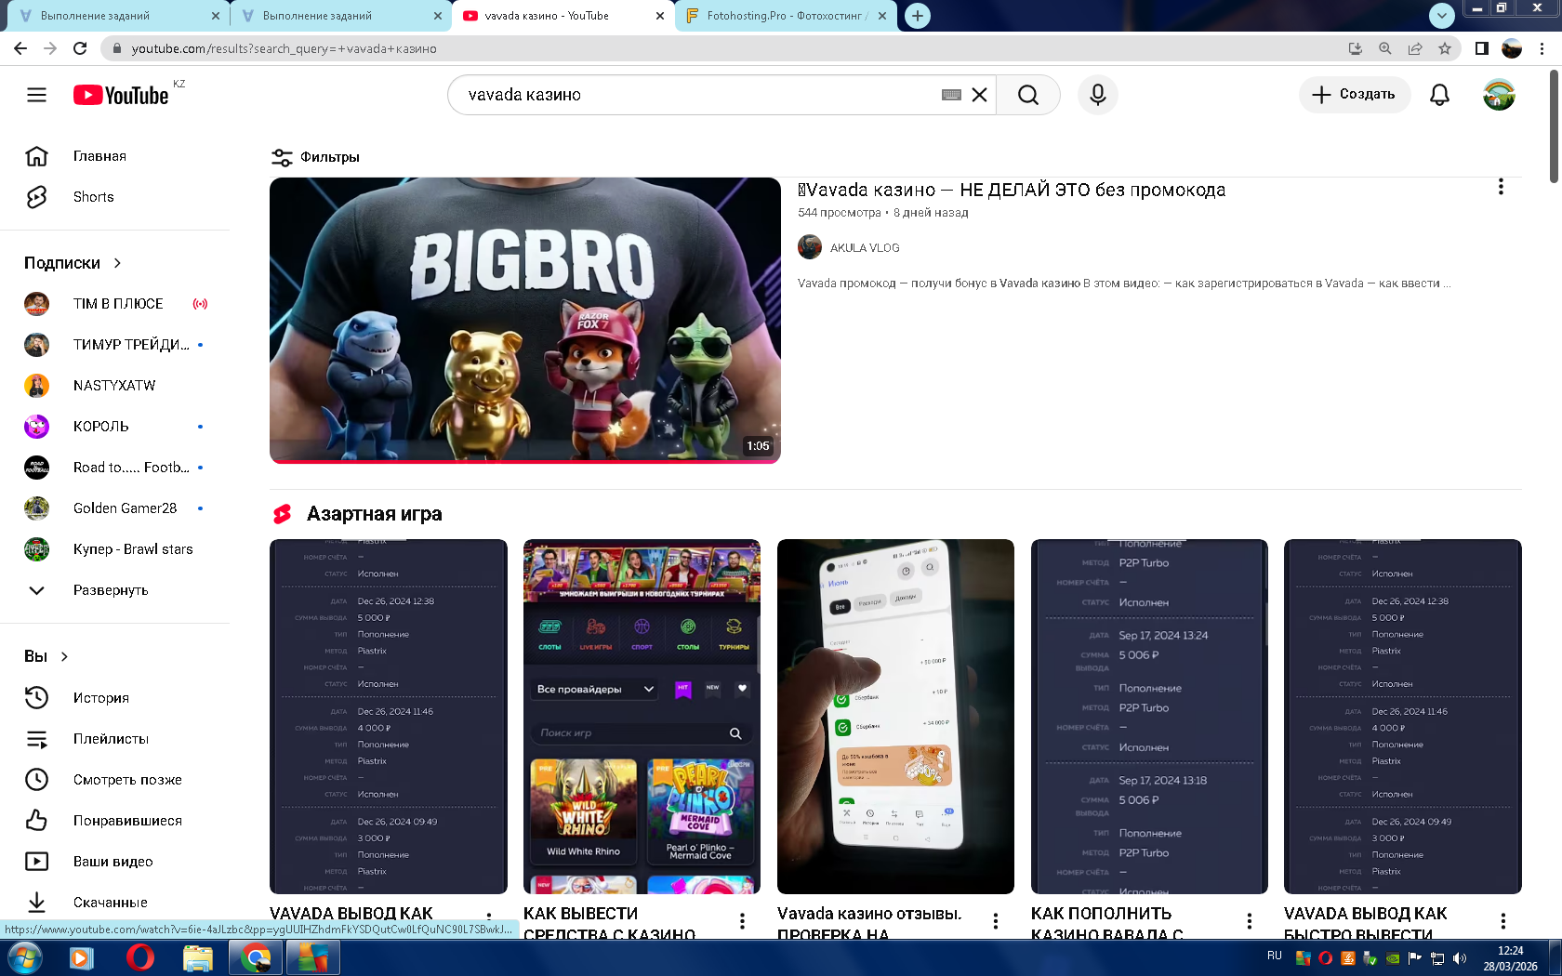Start voice search with the microphone

[1098, 95]
